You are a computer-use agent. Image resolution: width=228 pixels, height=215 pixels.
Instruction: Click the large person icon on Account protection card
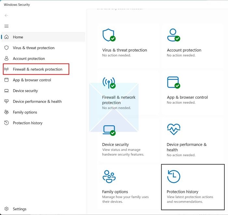[174, 35]
